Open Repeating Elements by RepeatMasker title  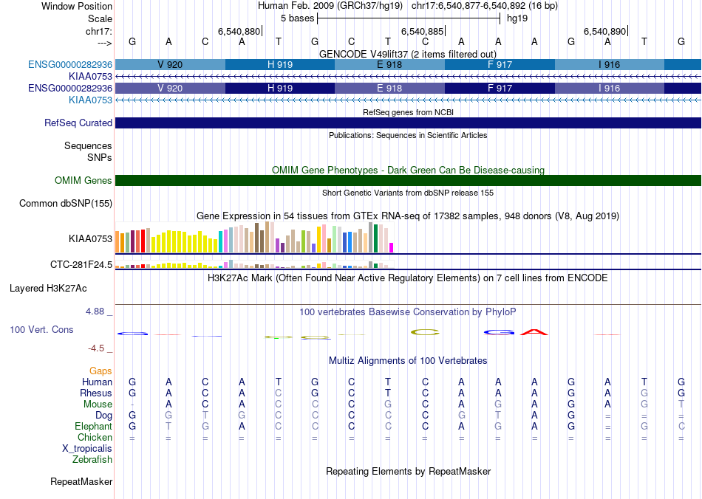pyautogui.click(x=408, y=471)
